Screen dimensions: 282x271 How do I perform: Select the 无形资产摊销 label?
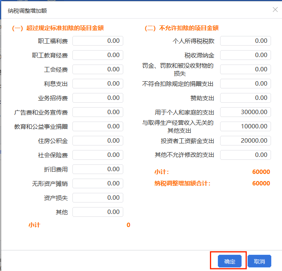point(50,183)
